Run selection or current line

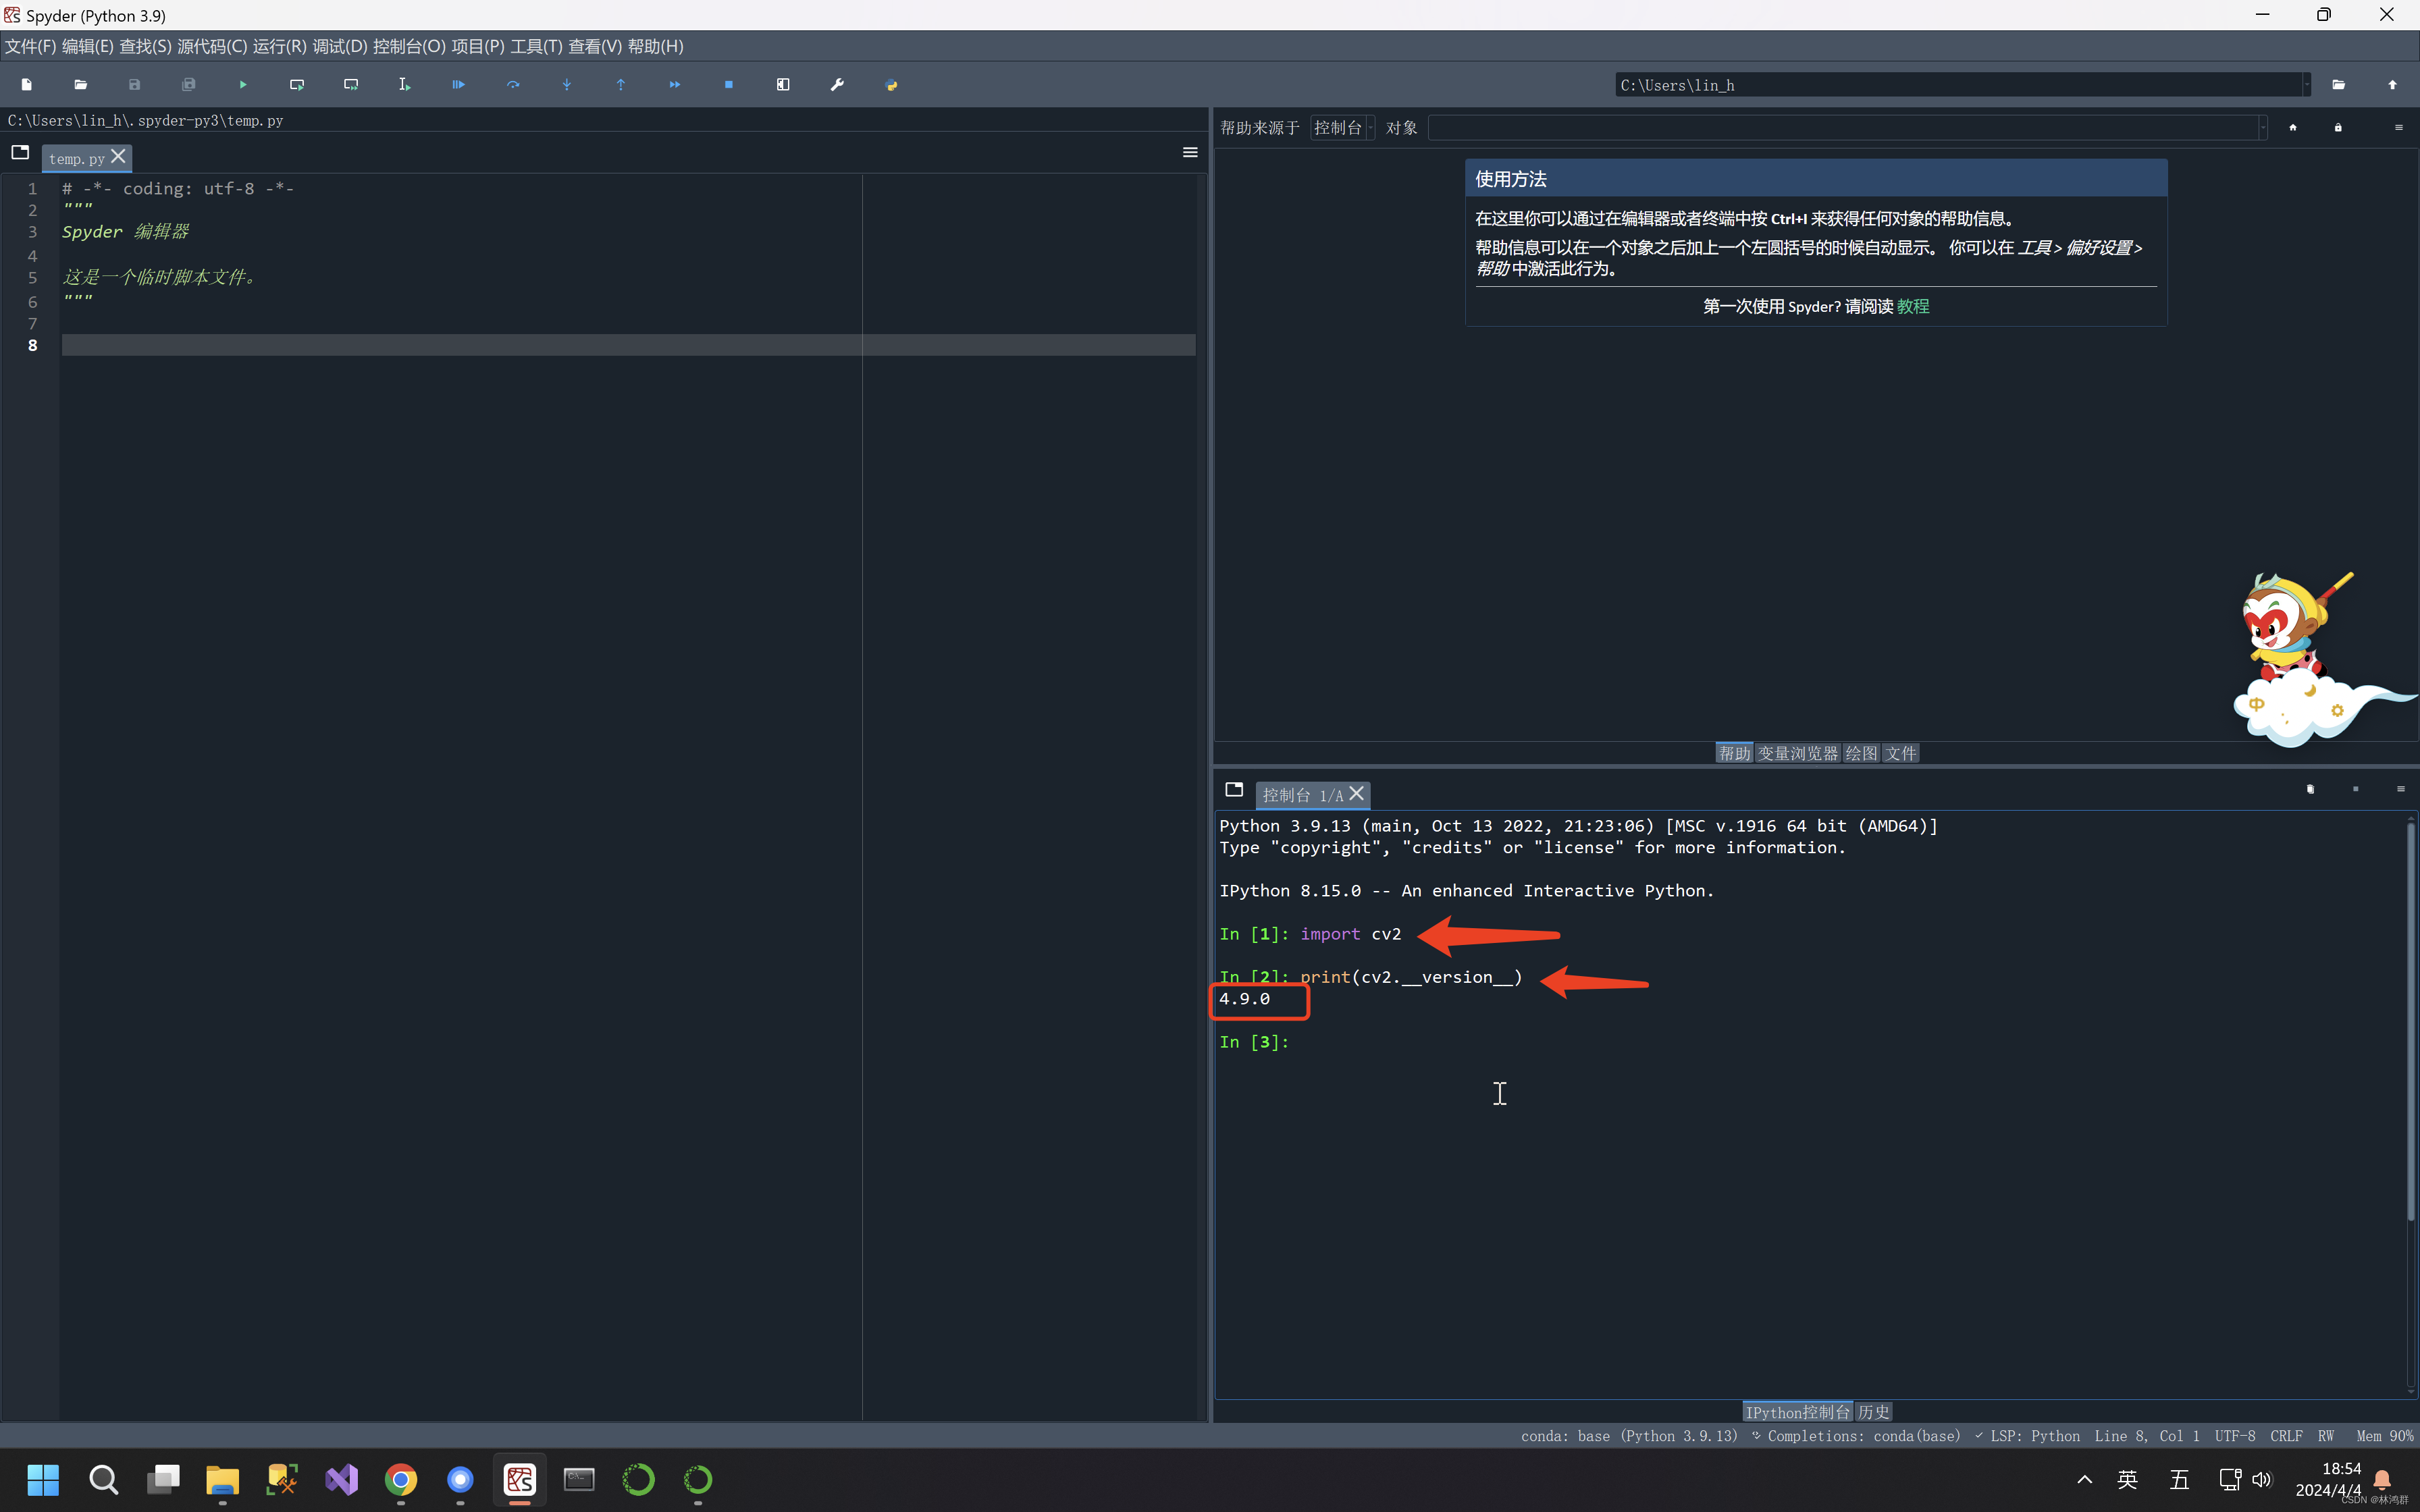[x=405, y=85]
